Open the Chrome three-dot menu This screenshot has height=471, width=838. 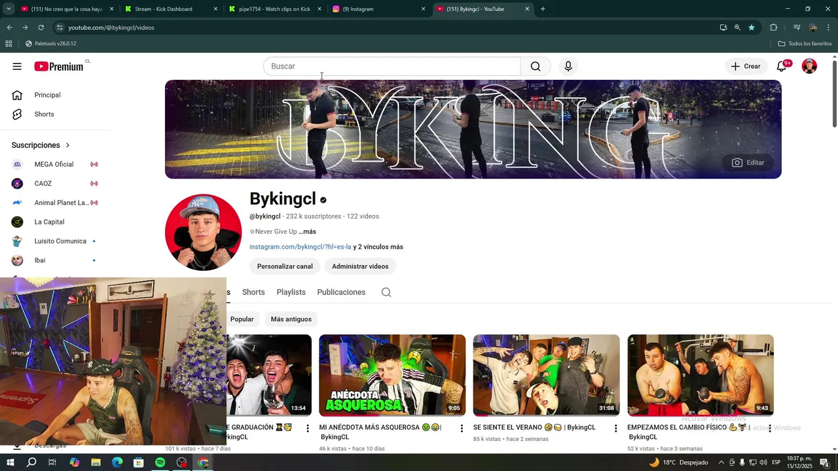coord(829,27)
